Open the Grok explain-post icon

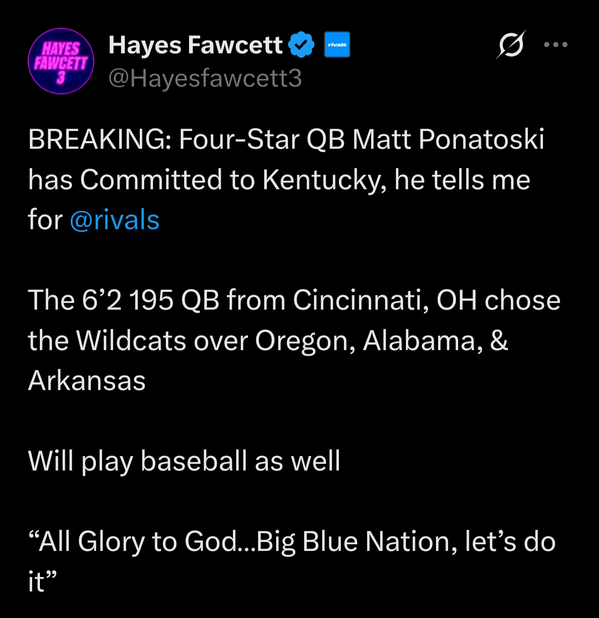510,45
